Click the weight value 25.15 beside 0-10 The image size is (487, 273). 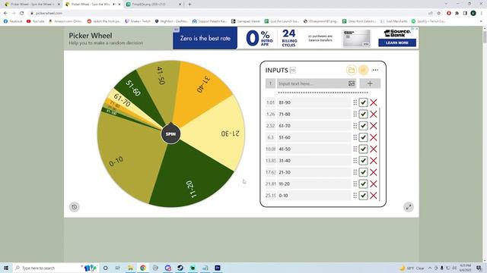(x=271, y=196)
